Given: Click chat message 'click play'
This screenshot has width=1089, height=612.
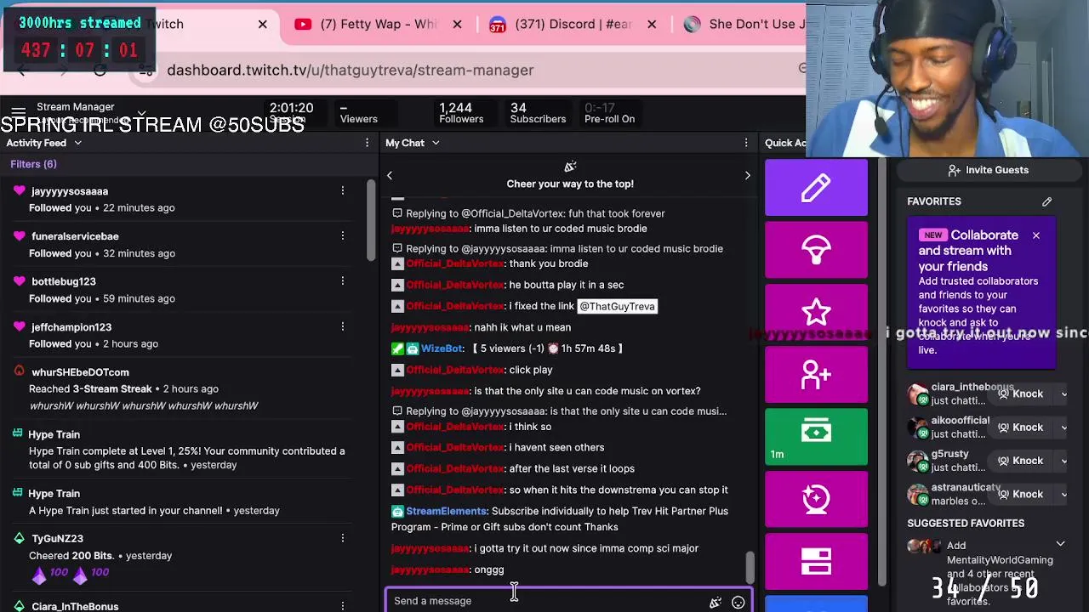Looking at the screenshot, I should [x=530, y=370].
